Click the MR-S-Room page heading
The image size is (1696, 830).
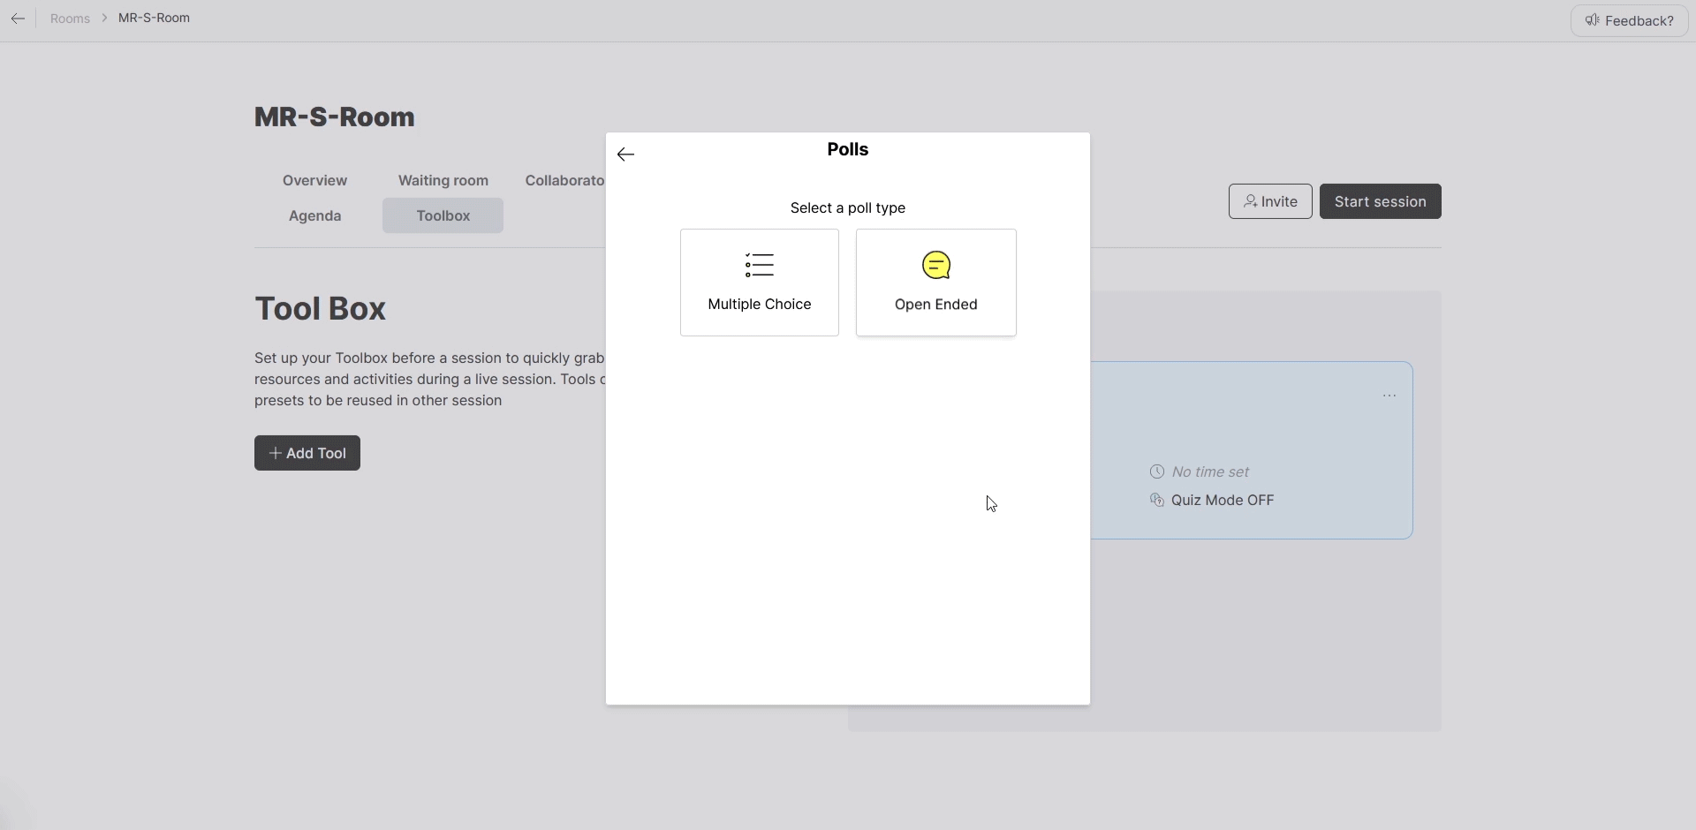coord(335,117)
